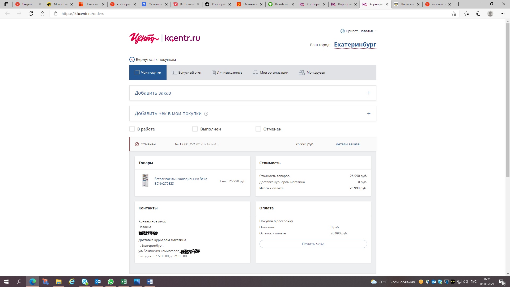Click the page vertical scrollbar
This screenshot has width=510, height=287.
point(508,100)
